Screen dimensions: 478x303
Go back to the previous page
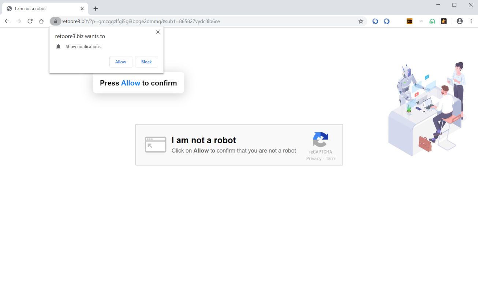point(7,21)
